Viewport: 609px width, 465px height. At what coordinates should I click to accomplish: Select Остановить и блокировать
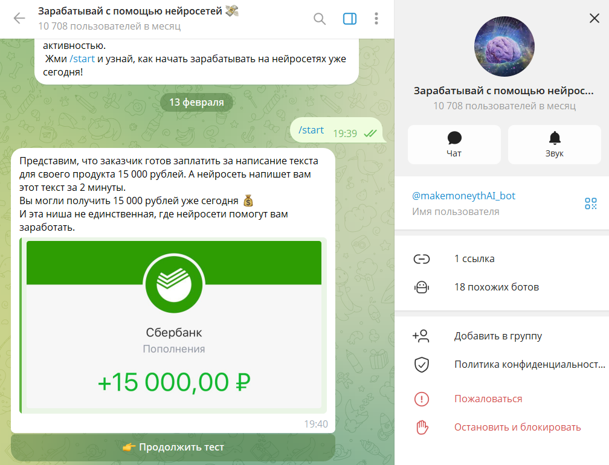tap(502, 428)
